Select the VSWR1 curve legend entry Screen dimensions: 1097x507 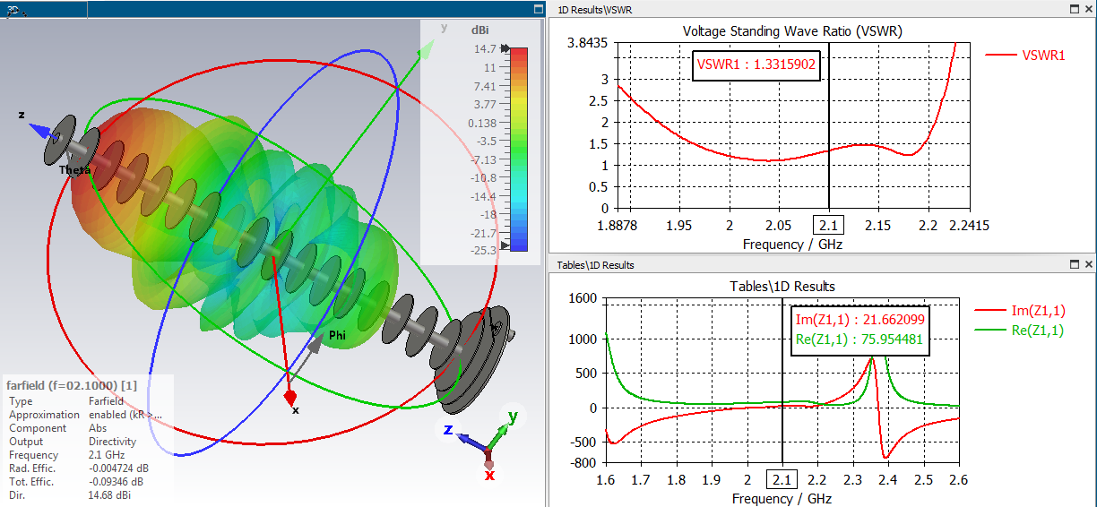tap(1025, 55)
